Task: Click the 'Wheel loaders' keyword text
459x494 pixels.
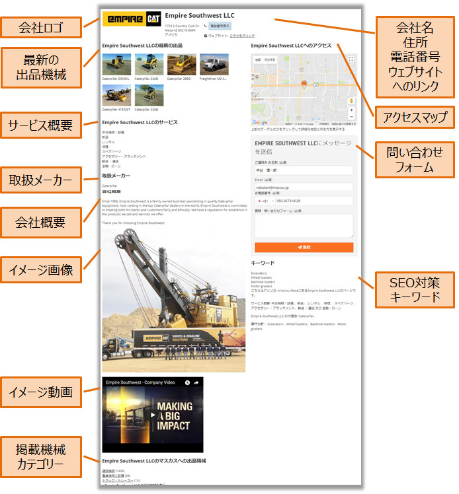Action: pyautogui.click(x=261, y=277)
